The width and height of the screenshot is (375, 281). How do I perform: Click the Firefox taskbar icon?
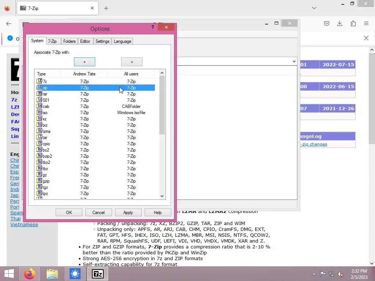pos(29,274)
